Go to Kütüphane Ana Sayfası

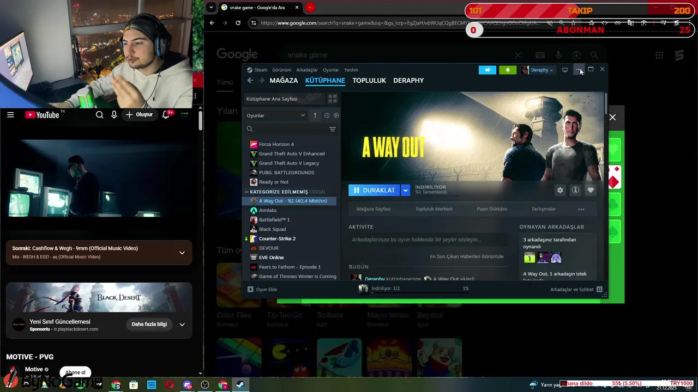pyautogui.click(x=284, y=99)
